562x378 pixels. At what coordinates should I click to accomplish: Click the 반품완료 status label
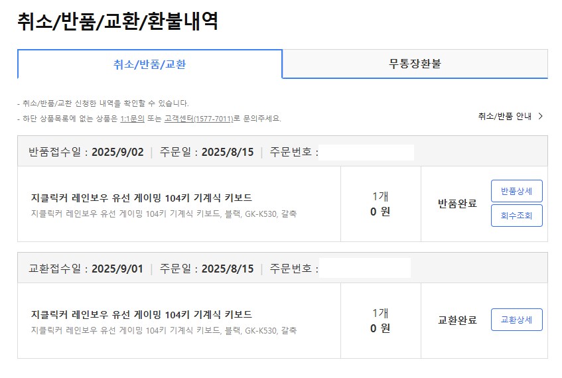[457, 204]
